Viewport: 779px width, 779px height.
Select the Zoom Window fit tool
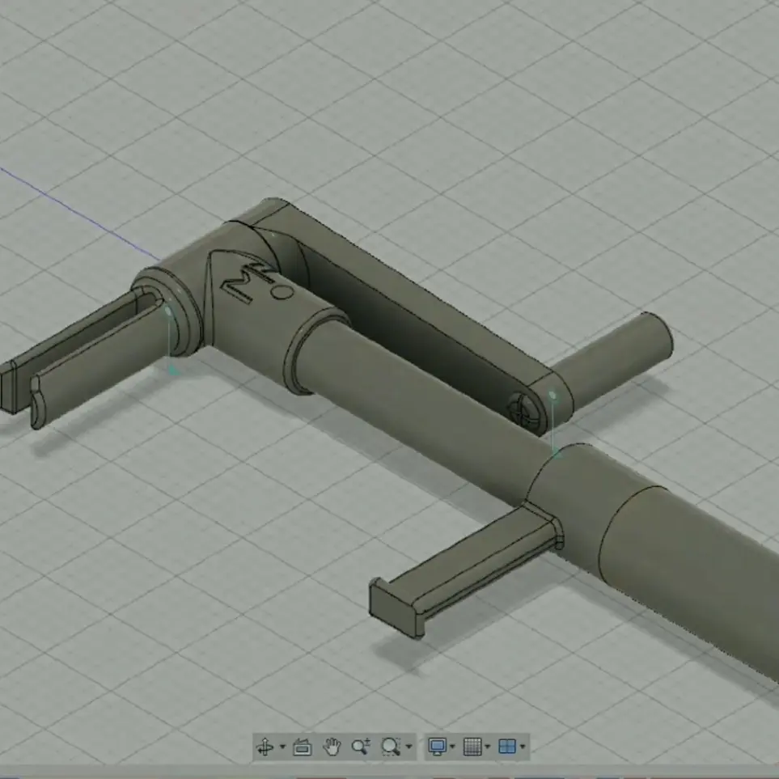(x=391, y=747)
